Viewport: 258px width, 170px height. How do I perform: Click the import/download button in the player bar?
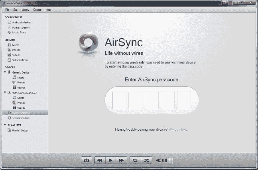[87, 160]
